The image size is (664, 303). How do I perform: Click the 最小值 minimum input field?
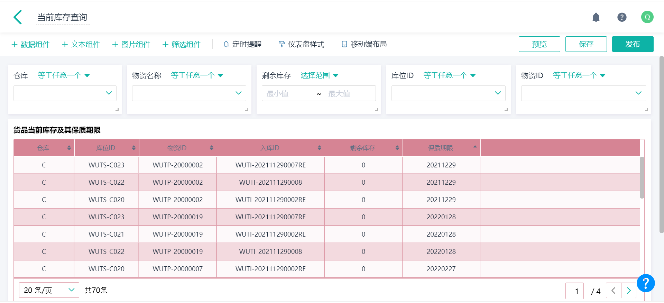click(287, 93)
